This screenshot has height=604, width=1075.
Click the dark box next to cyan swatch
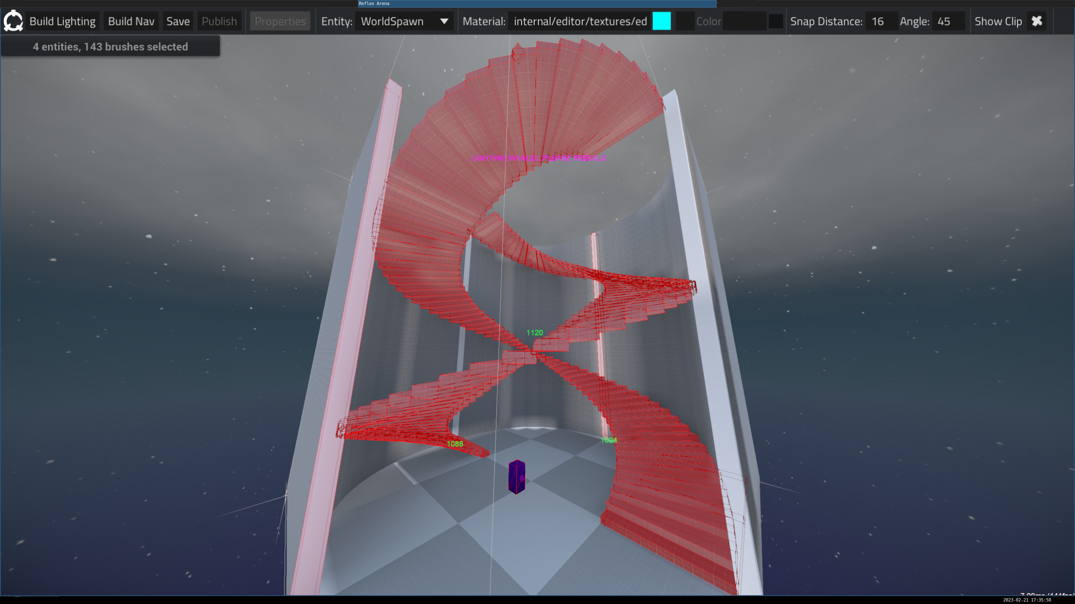click(x=684, y=21)
